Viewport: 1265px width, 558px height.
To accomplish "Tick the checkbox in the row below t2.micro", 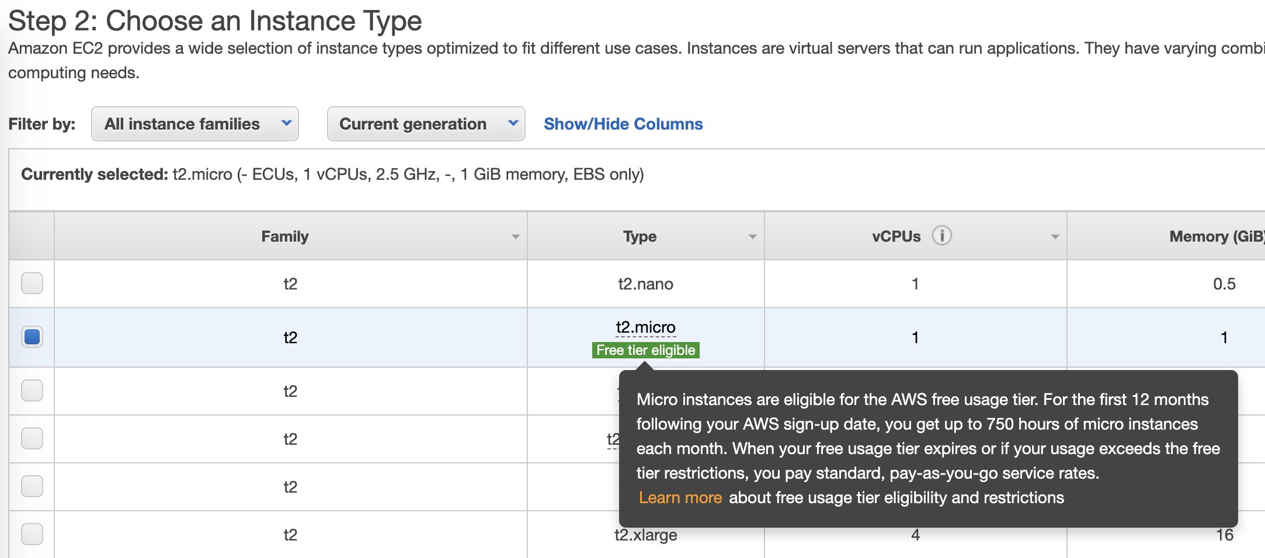I will (32, 390).
